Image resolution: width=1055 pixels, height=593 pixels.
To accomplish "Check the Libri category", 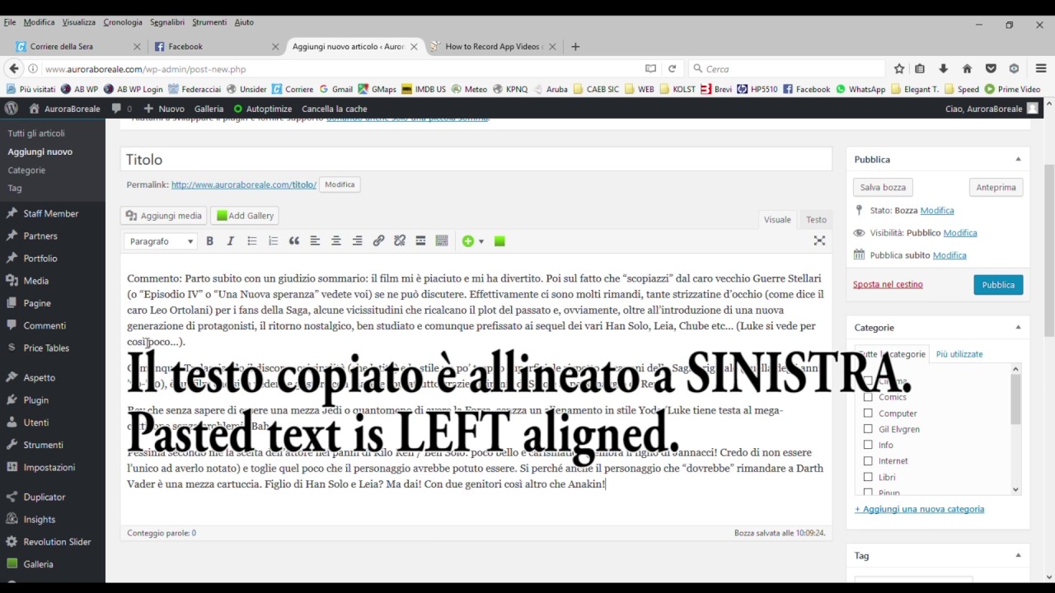I will (x=868, y=477).
